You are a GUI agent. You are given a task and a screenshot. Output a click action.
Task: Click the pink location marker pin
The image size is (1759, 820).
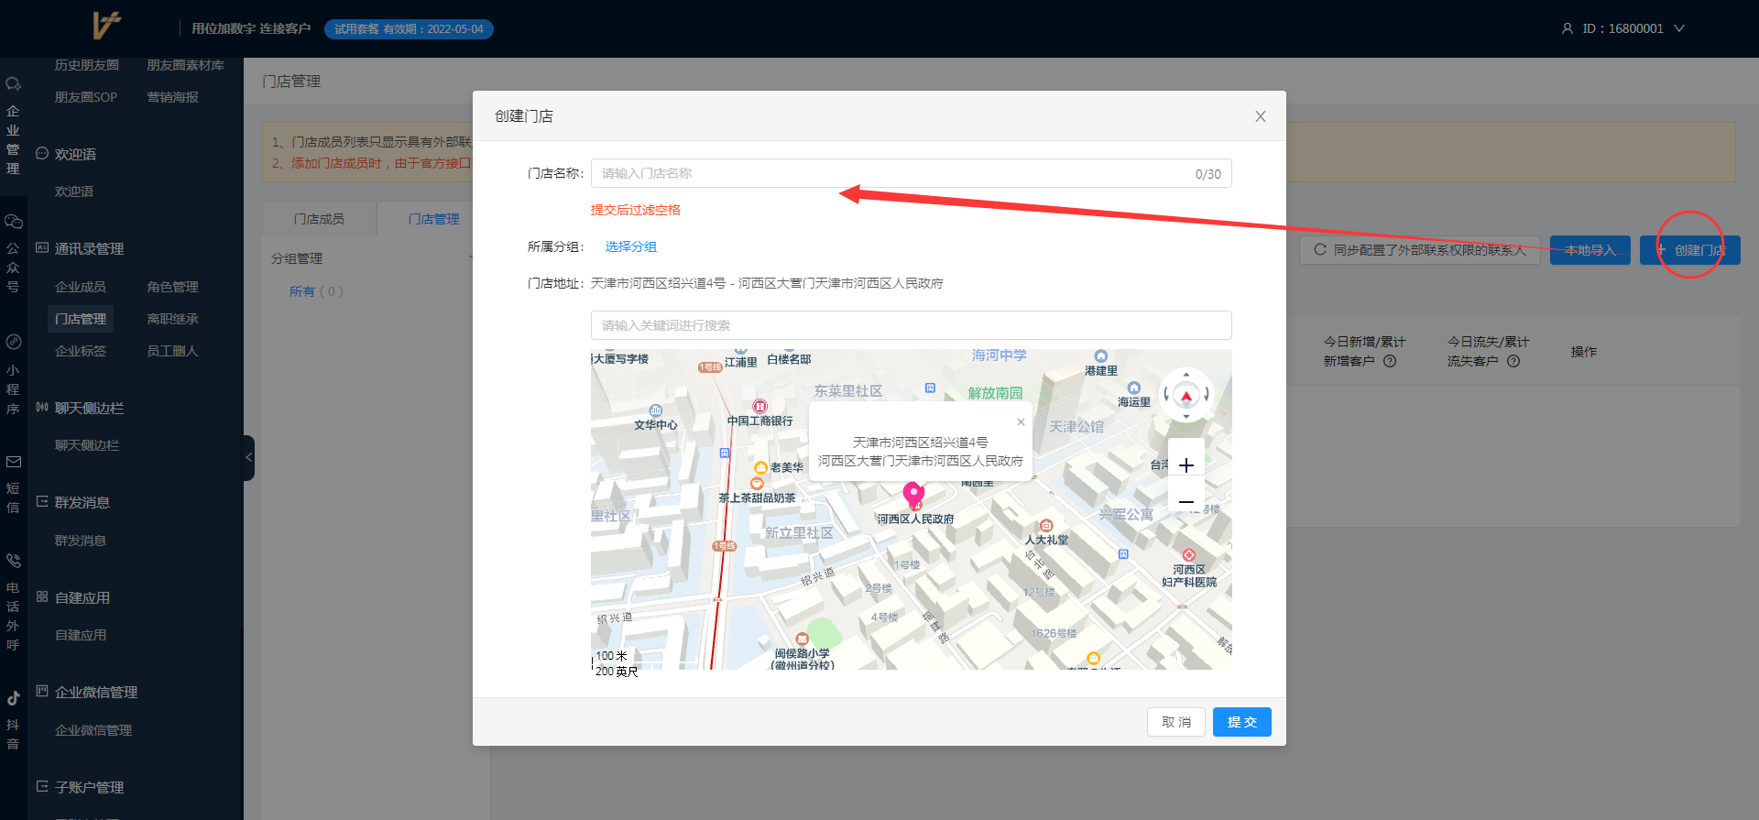(913, 495)
